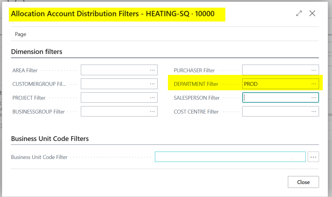
Task: Open lookup ellipsis for BUSINESSGROUP Filter
Action: point(152,111)
